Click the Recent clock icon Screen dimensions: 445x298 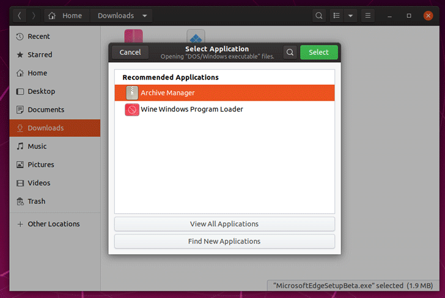tap(20, 37)
